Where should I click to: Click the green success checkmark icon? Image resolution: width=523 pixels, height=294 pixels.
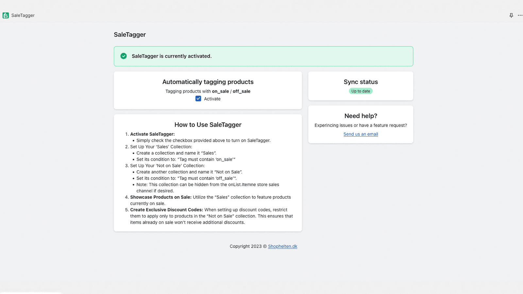click(x=124, y=56)
